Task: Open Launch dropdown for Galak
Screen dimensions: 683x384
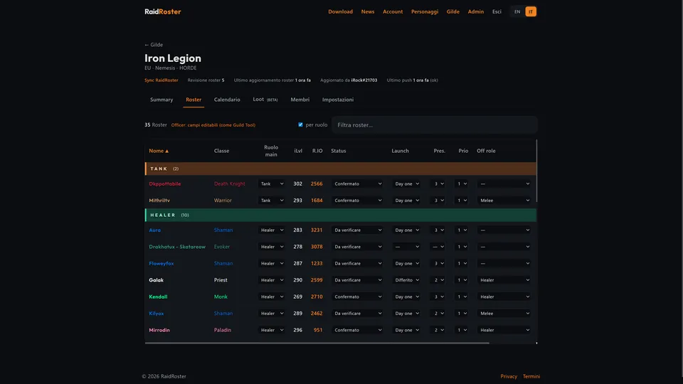Action: 406,280
